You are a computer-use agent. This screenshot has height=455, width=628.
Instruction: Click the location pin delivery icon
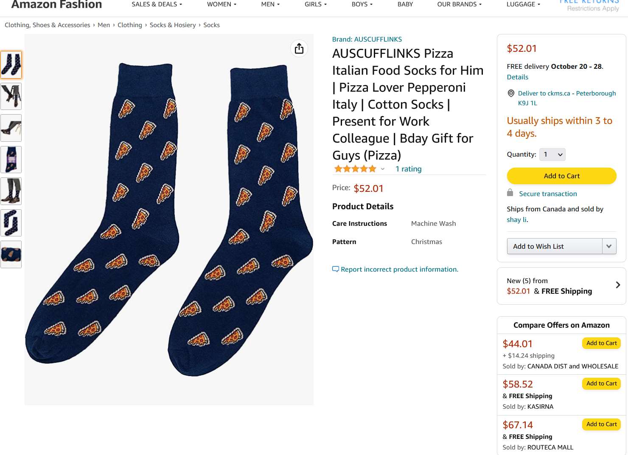click(x=511, y=93)
